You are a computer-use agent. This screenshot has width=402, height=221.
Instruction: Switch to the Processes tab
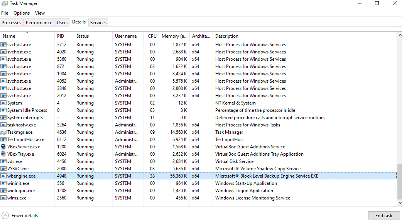click(x=12, y=22)
